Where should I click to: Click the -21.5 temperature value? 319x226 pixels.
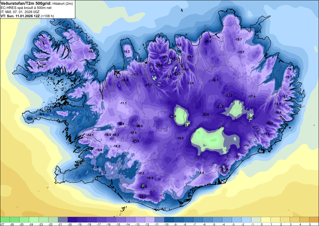pyautogui.click(x=136, y=141)
